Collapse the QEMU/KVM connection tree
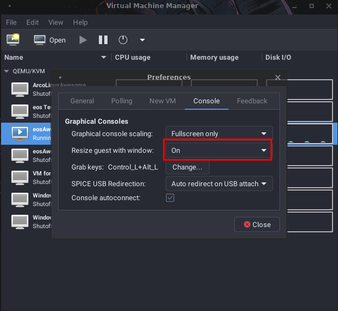Screen dimensions: 338x311 coord(7,70)
